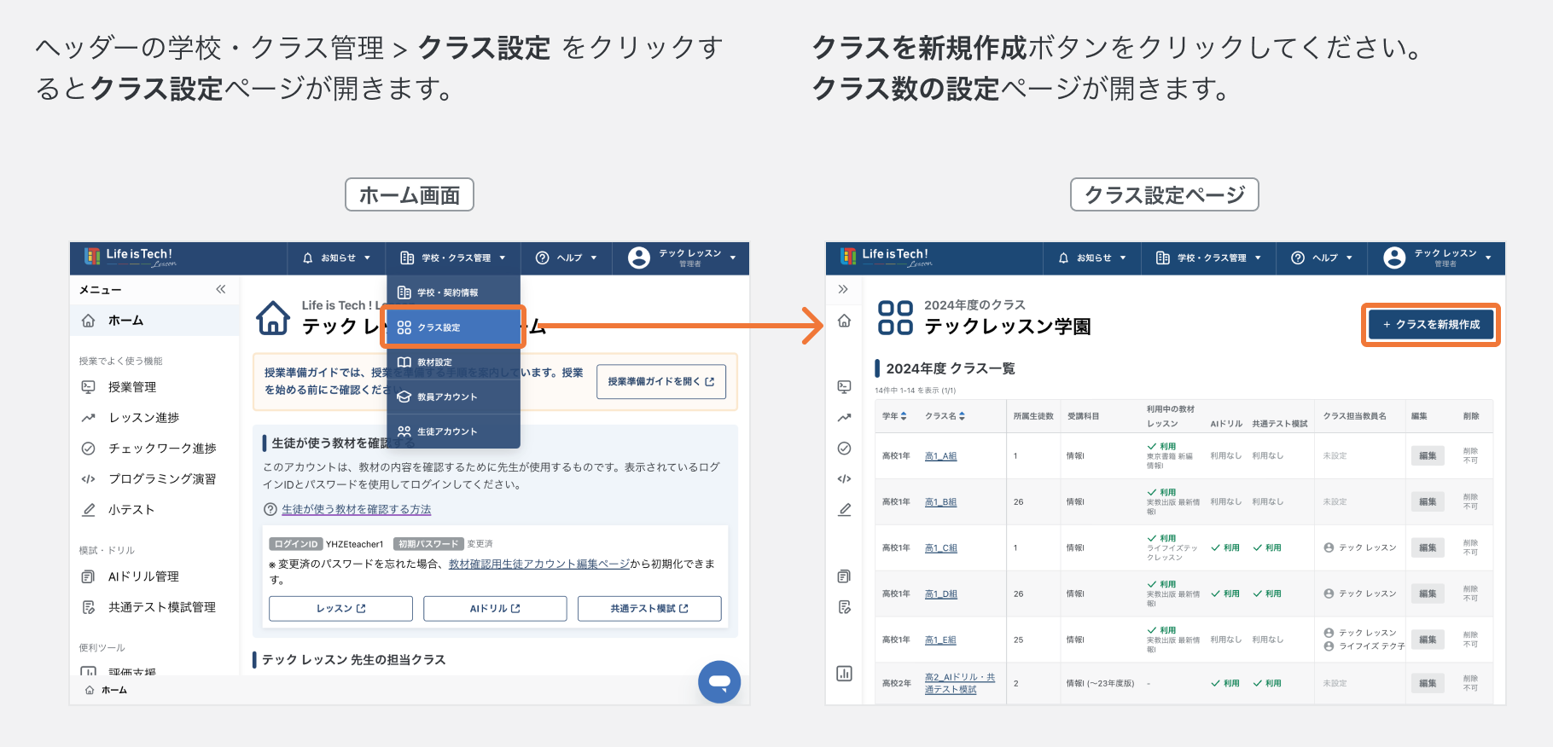Click the + クラスを新規作成 button
The width and height of the screenshot is (1553, 747).
[1431, 325]
